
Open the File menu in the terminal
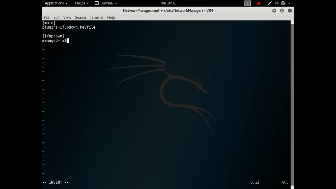(x=47, y=17)
